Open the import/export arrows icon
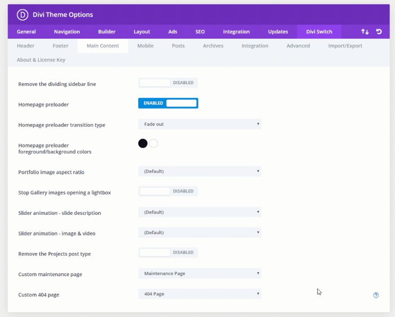The image size is (395, 317). pos(365,32)
